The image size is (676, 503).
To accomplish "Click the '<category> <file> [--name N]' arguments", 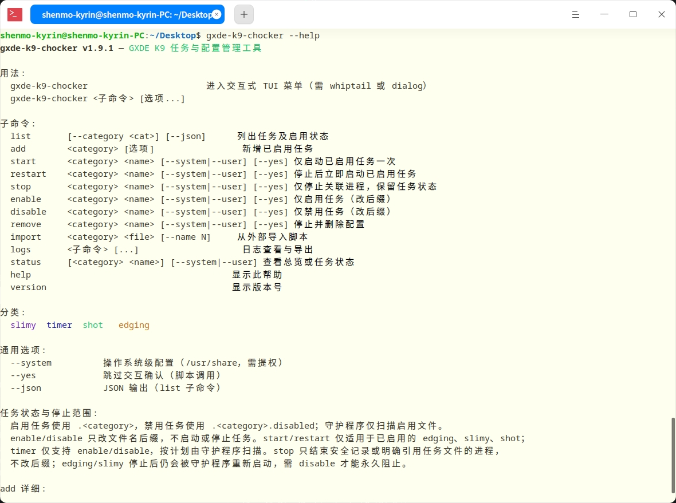I will (x=139, y=237).
